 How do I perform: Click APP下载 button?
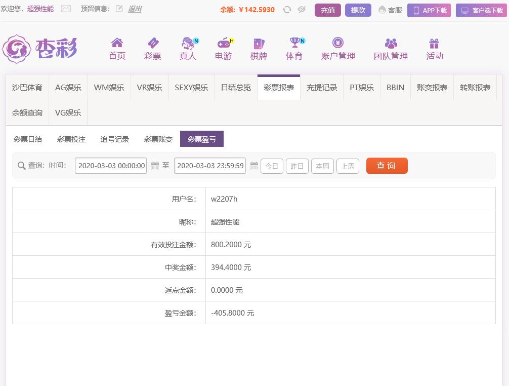pos(429,11)
